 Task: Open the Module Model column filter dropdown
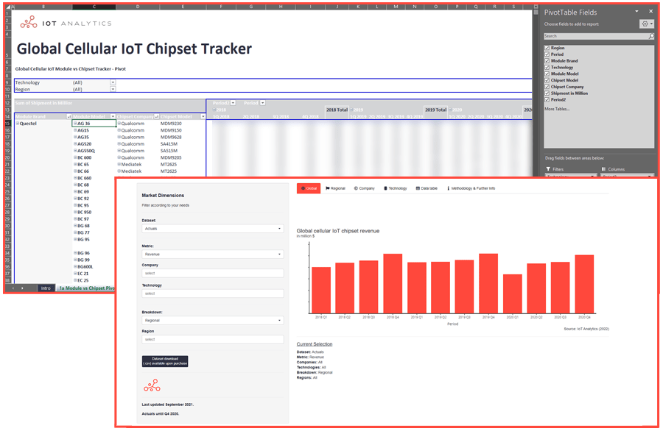[113, 116]
